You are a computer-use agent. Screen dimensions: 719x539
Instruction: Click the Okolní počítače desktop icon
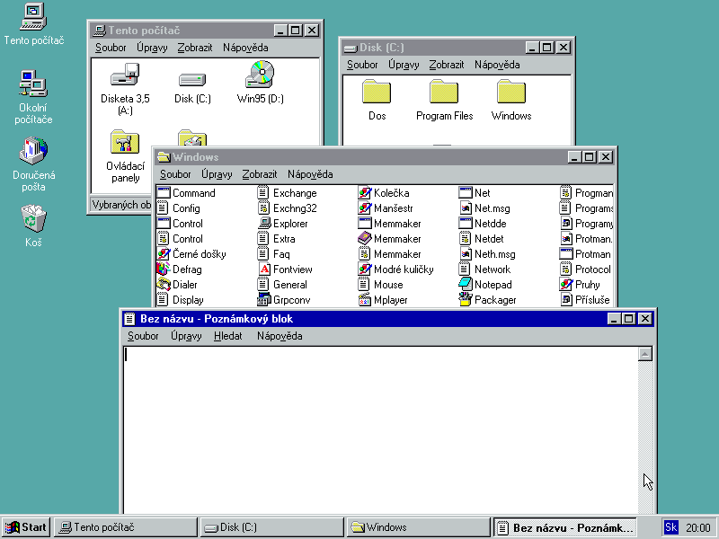tap(34, 85)
